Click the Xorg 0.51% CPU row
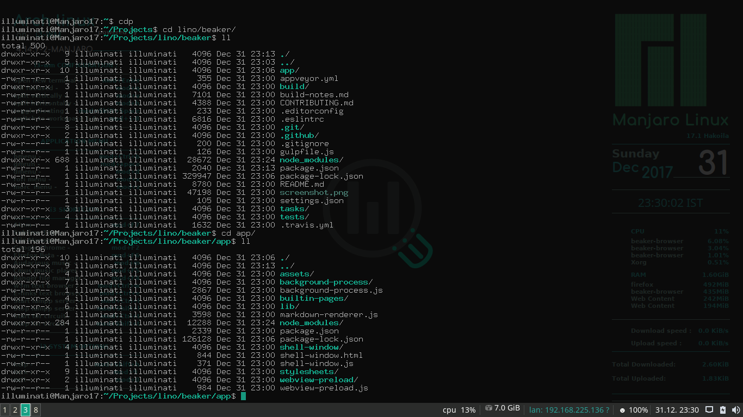The width and height of the screenshot is (743, 417). 680,262
